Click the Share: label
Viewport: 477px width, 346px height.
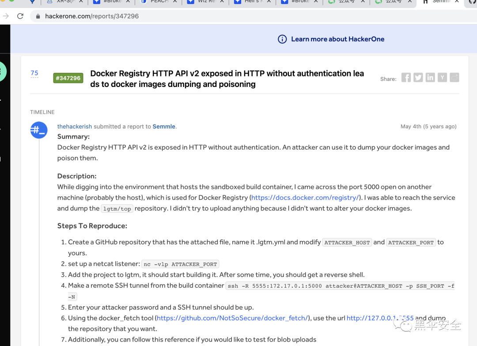388,79
